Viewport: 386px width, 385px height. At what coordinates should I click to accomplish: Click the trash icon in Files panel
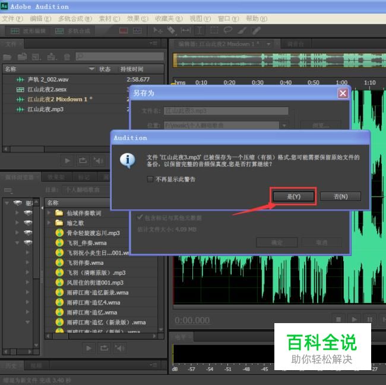(67, 57)
